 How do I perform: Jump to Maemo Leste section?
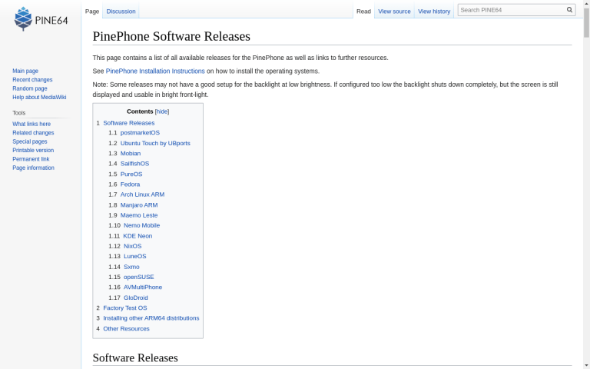click(139, 215)
